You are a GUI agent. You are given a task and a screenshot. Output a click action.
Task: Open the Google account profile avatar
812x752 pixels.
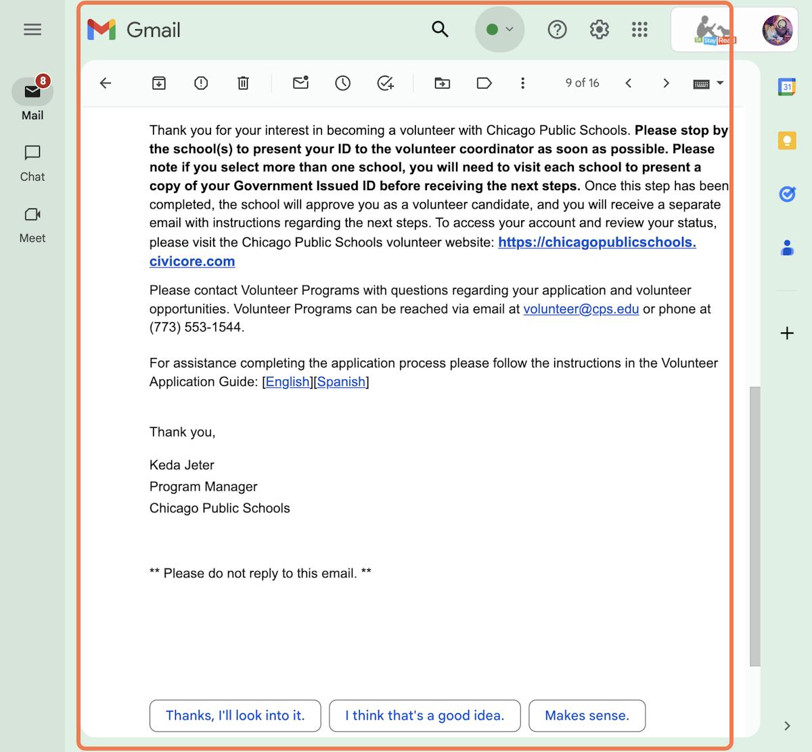[x=777, y=30]
